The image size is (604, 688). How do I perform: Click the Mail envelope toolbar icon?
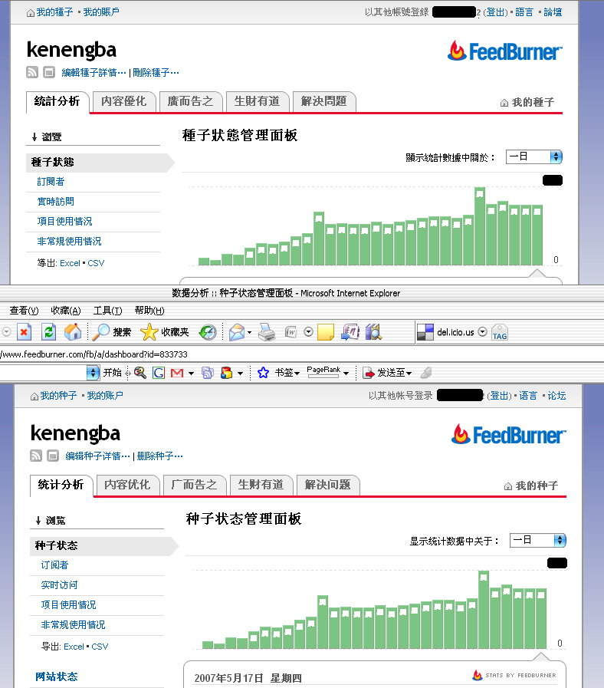pyautogui.click(x=237, y=332)
